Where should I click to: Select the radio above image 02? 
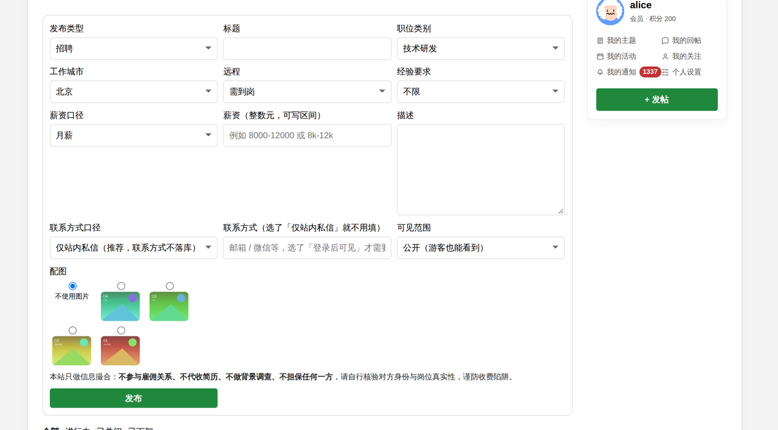tap(73, 330)
